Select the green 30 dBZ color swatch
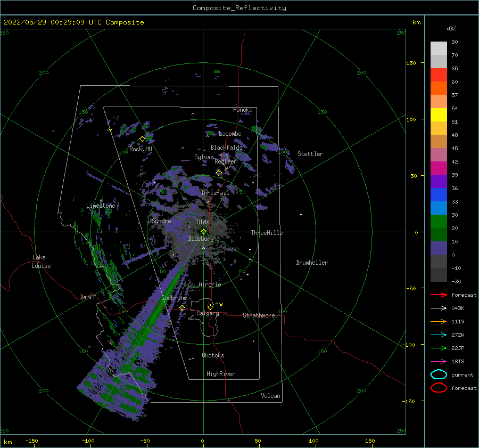This screenshot has width=479, height=448. (439, 222)
